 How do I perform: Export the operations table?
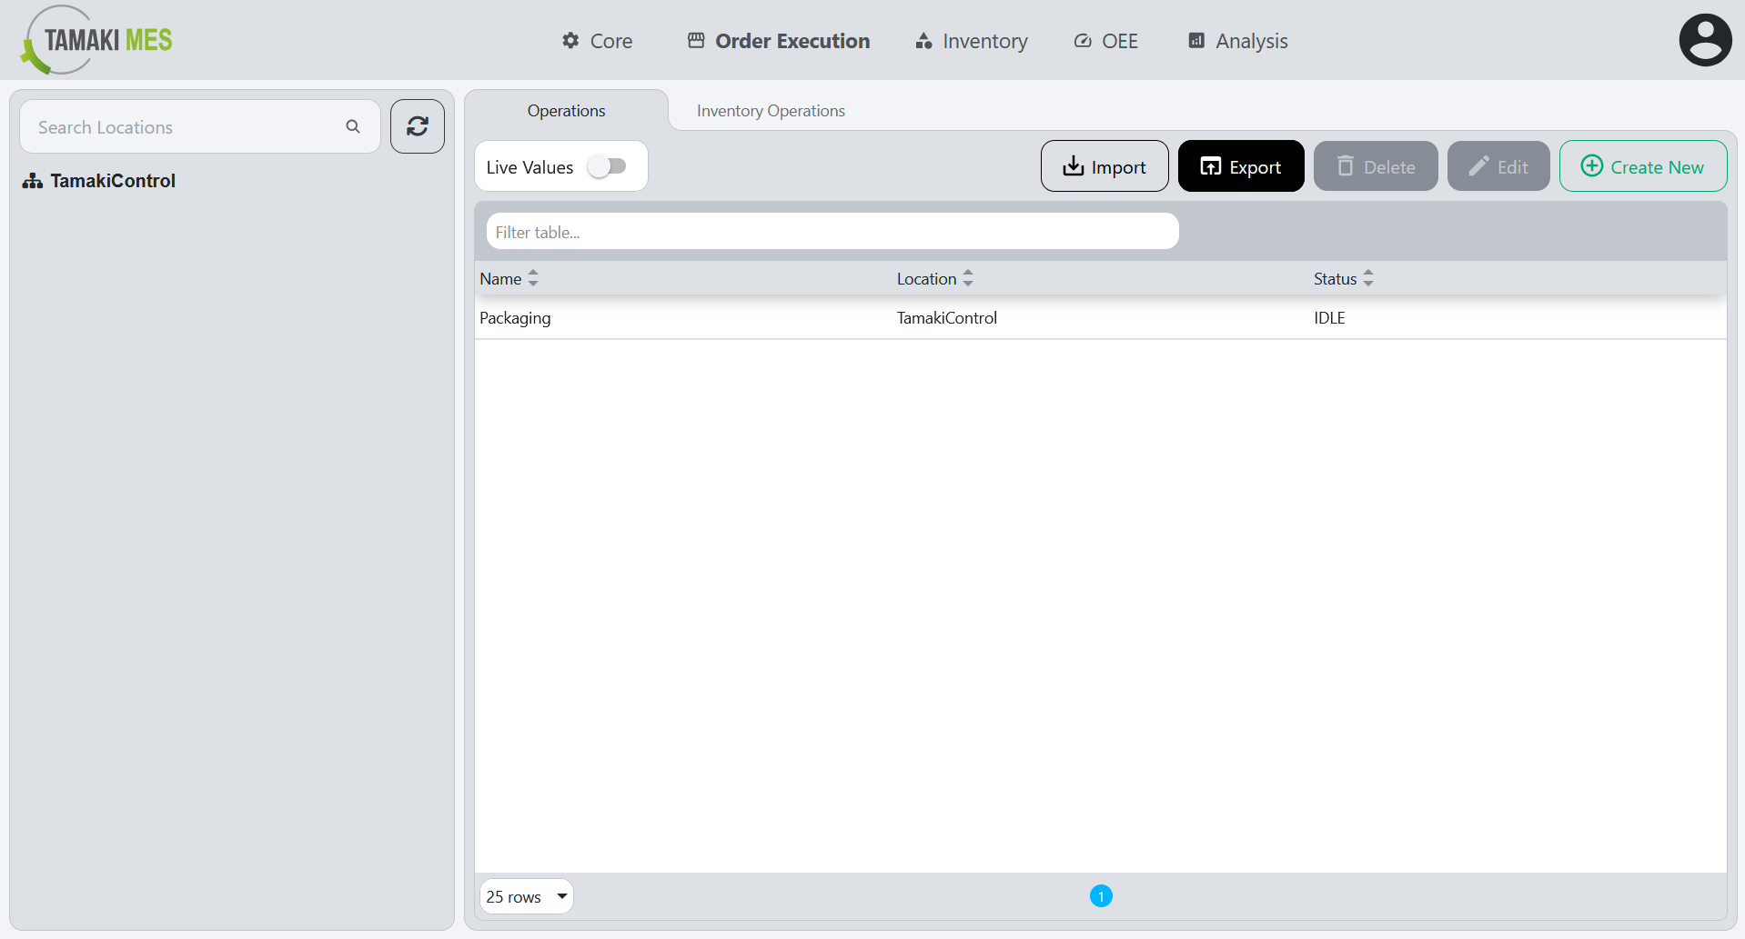coord(1240,166)
